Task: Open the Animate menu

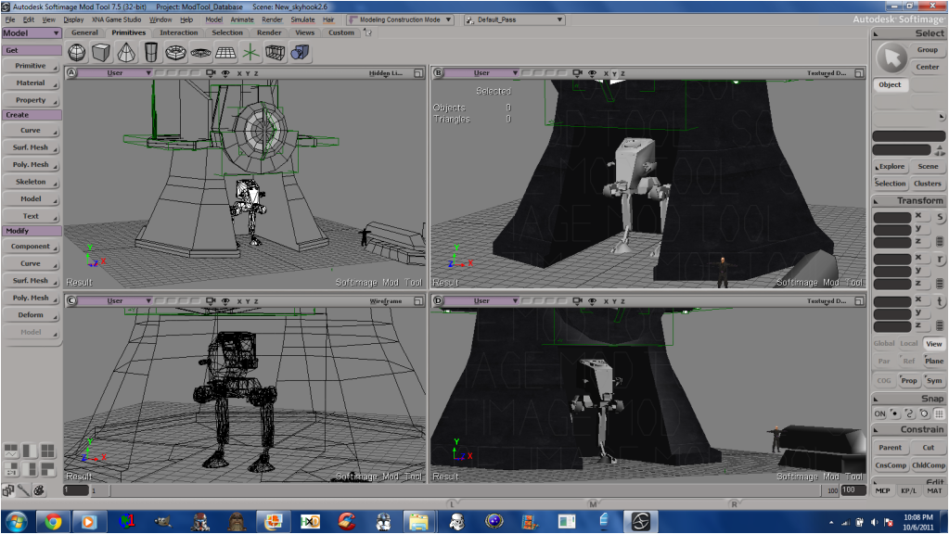Action: [242, 20]
